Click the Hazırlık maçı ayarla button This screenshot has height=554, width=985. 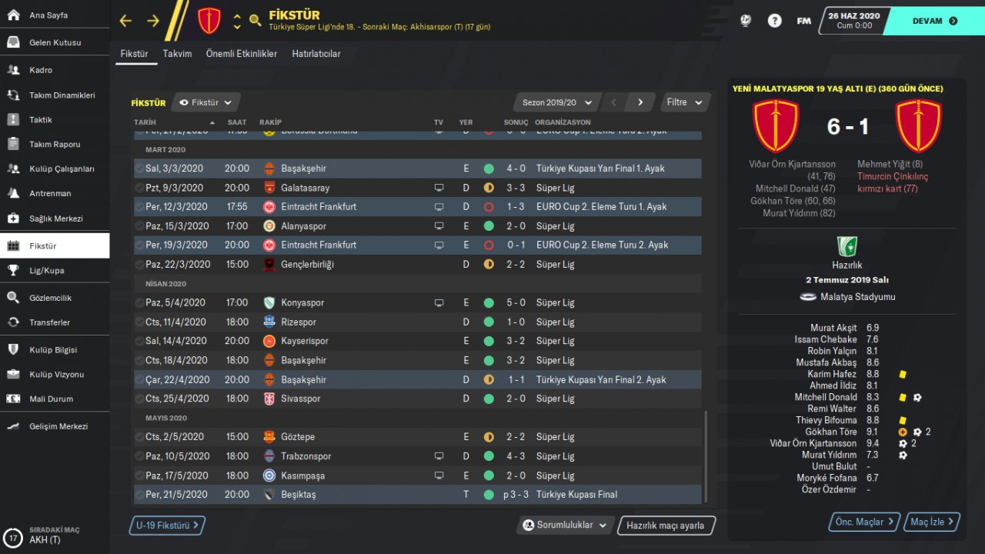click(666, 526)
